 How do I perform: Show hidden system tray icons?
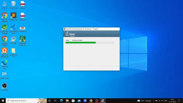click(154, 100)
